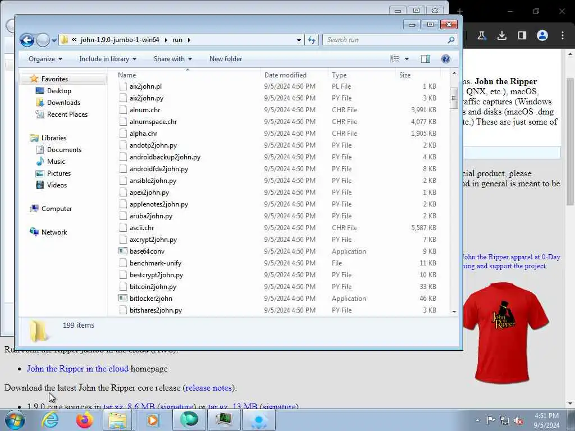Screen dimensions: 575x431
Task: Click the file list scroll down arrow
Action: click(x=454, y=311)
